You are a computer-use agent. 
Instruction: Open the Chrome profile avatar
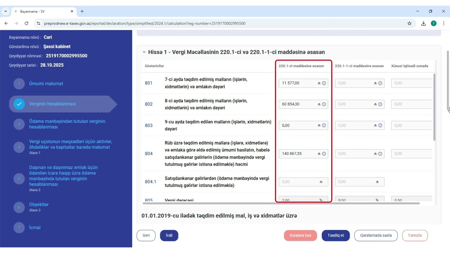pyautogui.click(x=434, y=23)
